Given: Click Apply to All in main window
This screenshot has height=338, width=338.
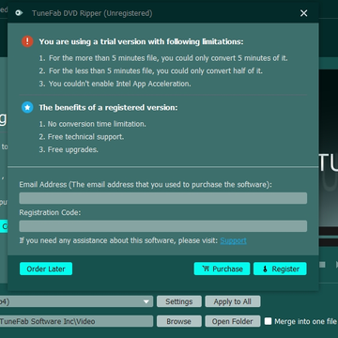Looking at the screenshot, I should coord(233,301).
